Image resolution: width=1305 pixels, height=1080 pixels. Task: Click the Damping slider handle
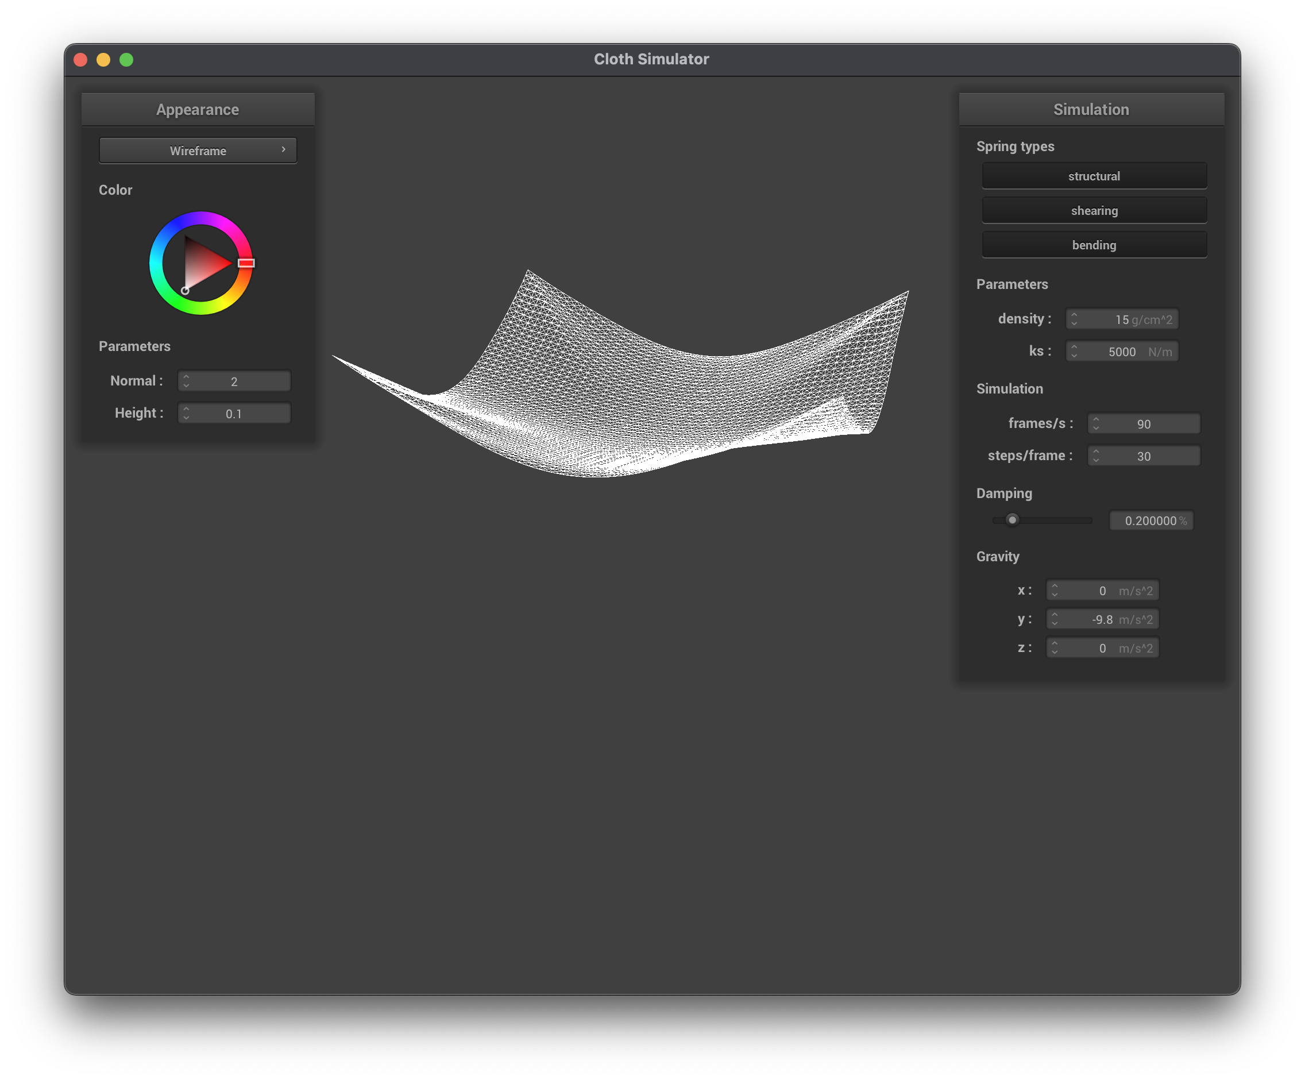tap(1011, 520)
